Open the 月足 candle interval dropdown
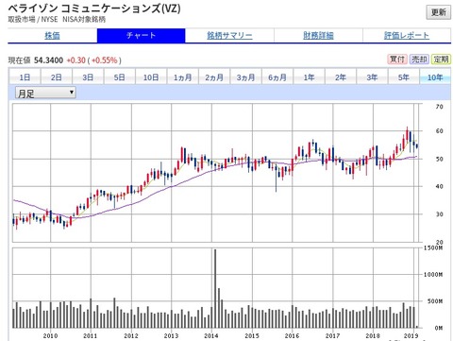The width and height of the screenshot is (453, 341). coord(45,93)
